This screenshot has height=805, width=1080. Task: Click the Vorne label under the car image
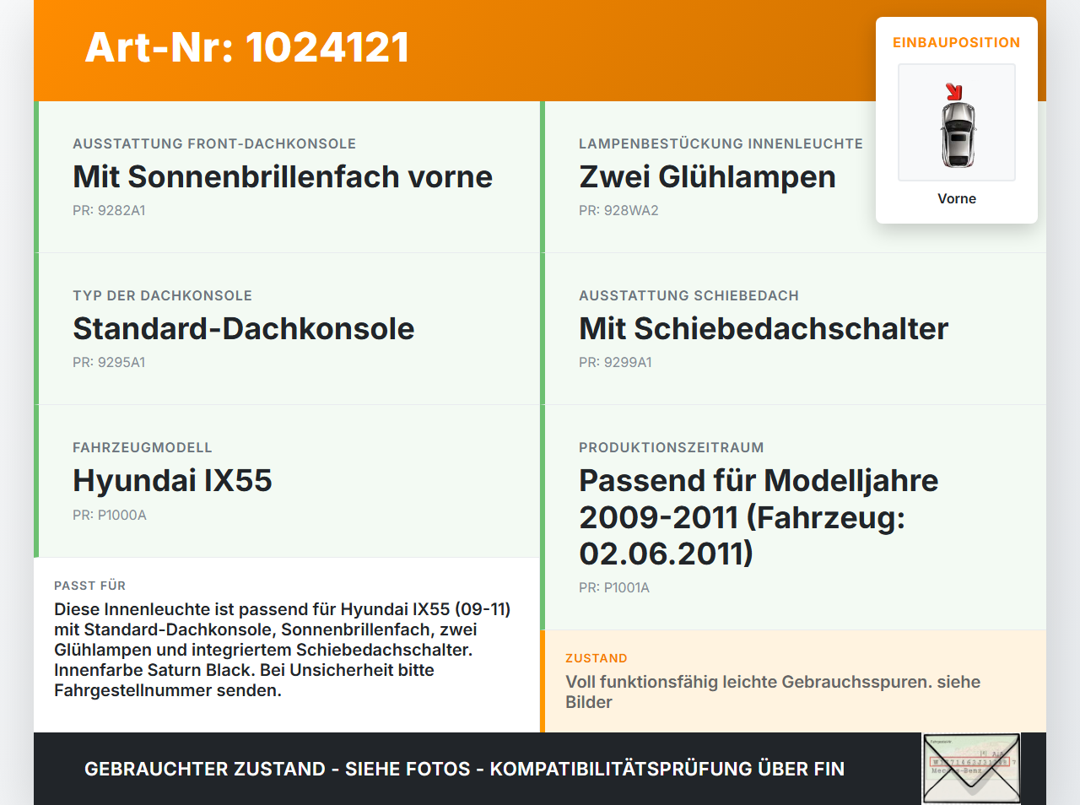point(957,198)
